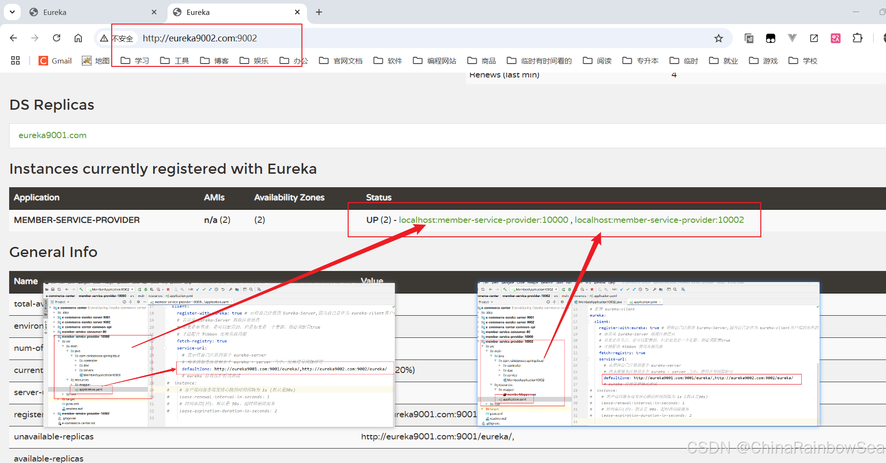This screenshot has width=886, height=463.
Task: Open the 就业 bookmark folder
Action: coord(723,61)
